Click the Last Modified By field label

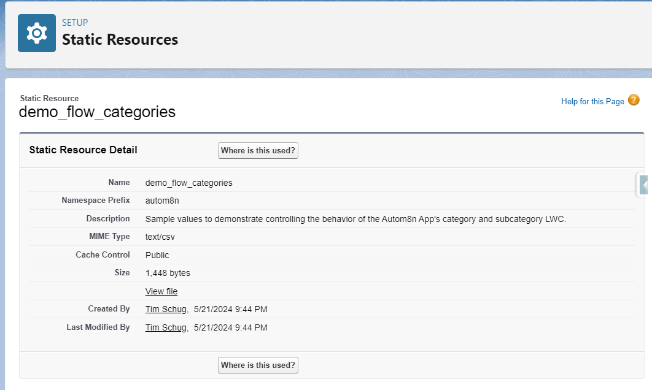point(98,327)
